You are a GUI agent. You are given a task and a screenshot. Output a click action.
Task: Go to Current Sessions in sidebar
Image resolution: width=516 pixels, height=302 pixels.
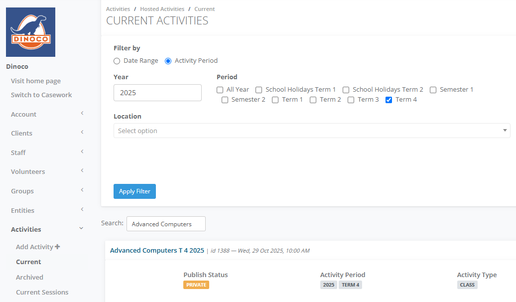pos(42,292)
